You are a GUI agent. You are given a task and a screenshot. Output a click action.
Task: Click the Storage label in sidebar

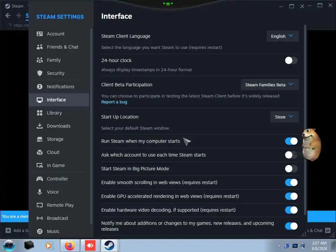[55, 139]
